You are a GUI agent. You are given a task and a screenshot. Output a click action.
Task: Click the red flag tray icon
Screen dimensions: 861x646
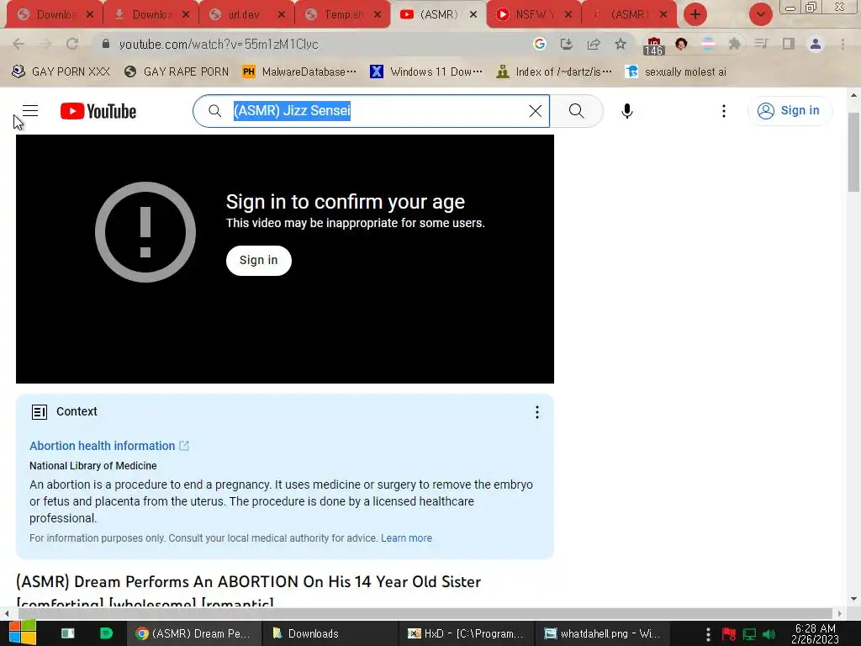click(729, 634)
